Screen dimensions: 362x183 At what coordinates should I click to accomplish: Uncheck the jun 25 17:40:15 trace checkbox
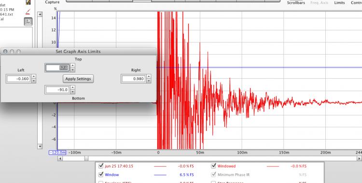(101, 166)
